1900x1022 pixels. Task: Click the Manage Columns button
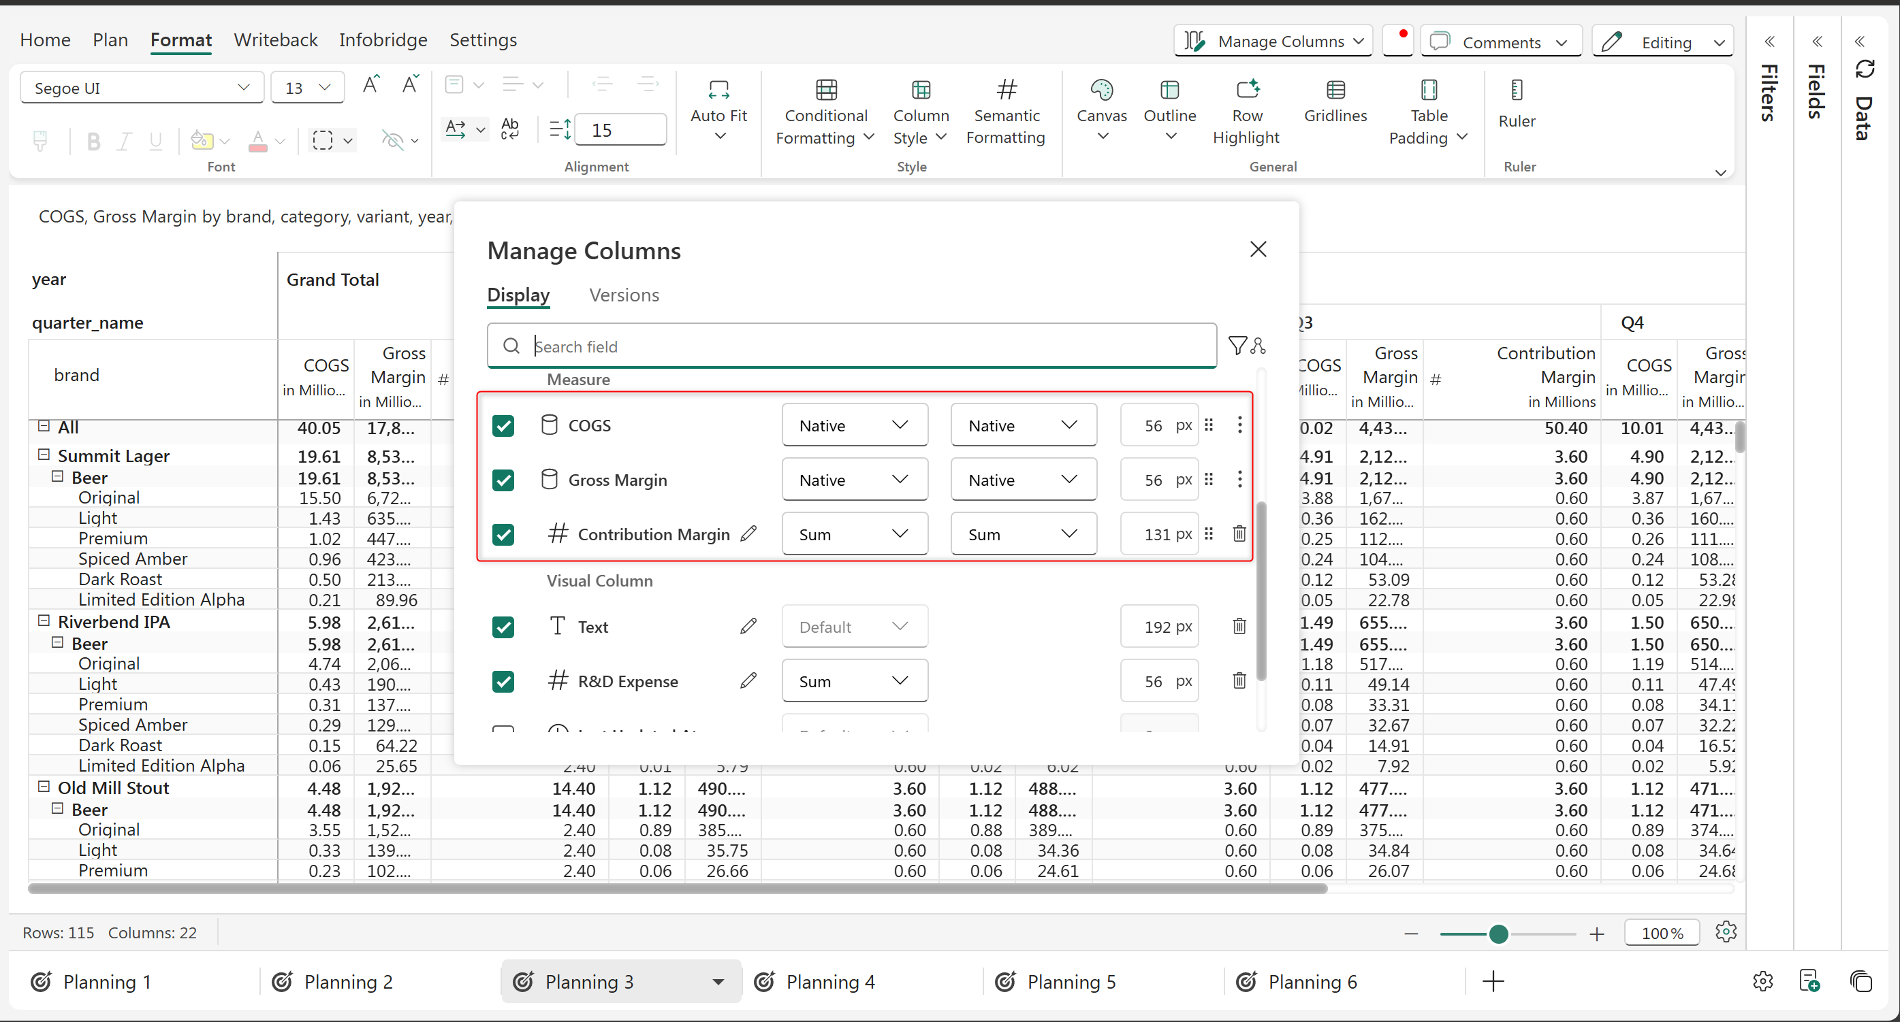pyautogui.click(x=1272, y=42)
